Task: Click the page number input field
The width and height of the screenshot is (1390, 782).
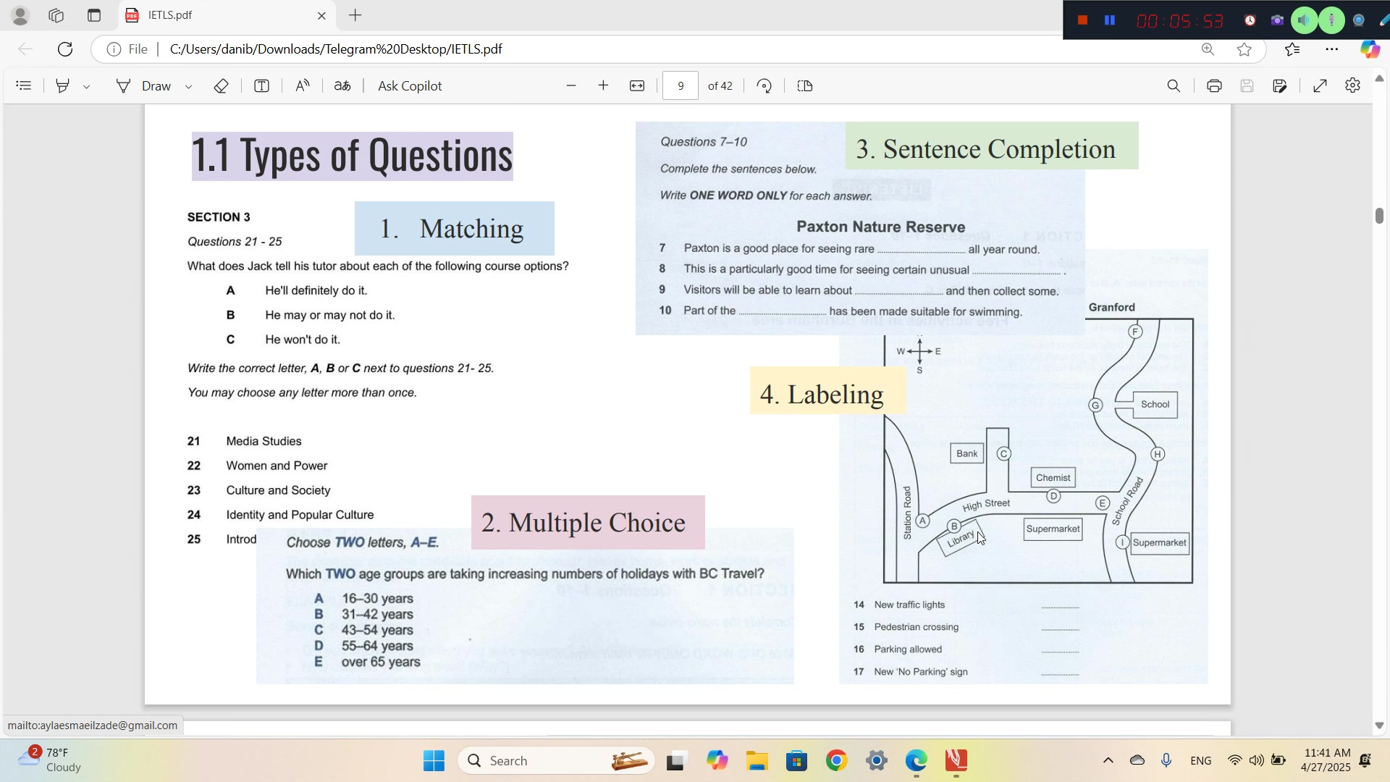Action: [x=681, y=86]
